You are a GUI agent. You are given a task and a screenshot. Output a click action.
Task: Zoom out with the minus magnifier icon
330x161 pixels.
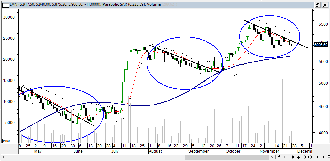[304, 157]
